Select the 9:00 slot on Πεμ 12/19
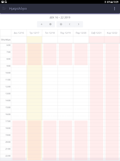 coord(65,66)
